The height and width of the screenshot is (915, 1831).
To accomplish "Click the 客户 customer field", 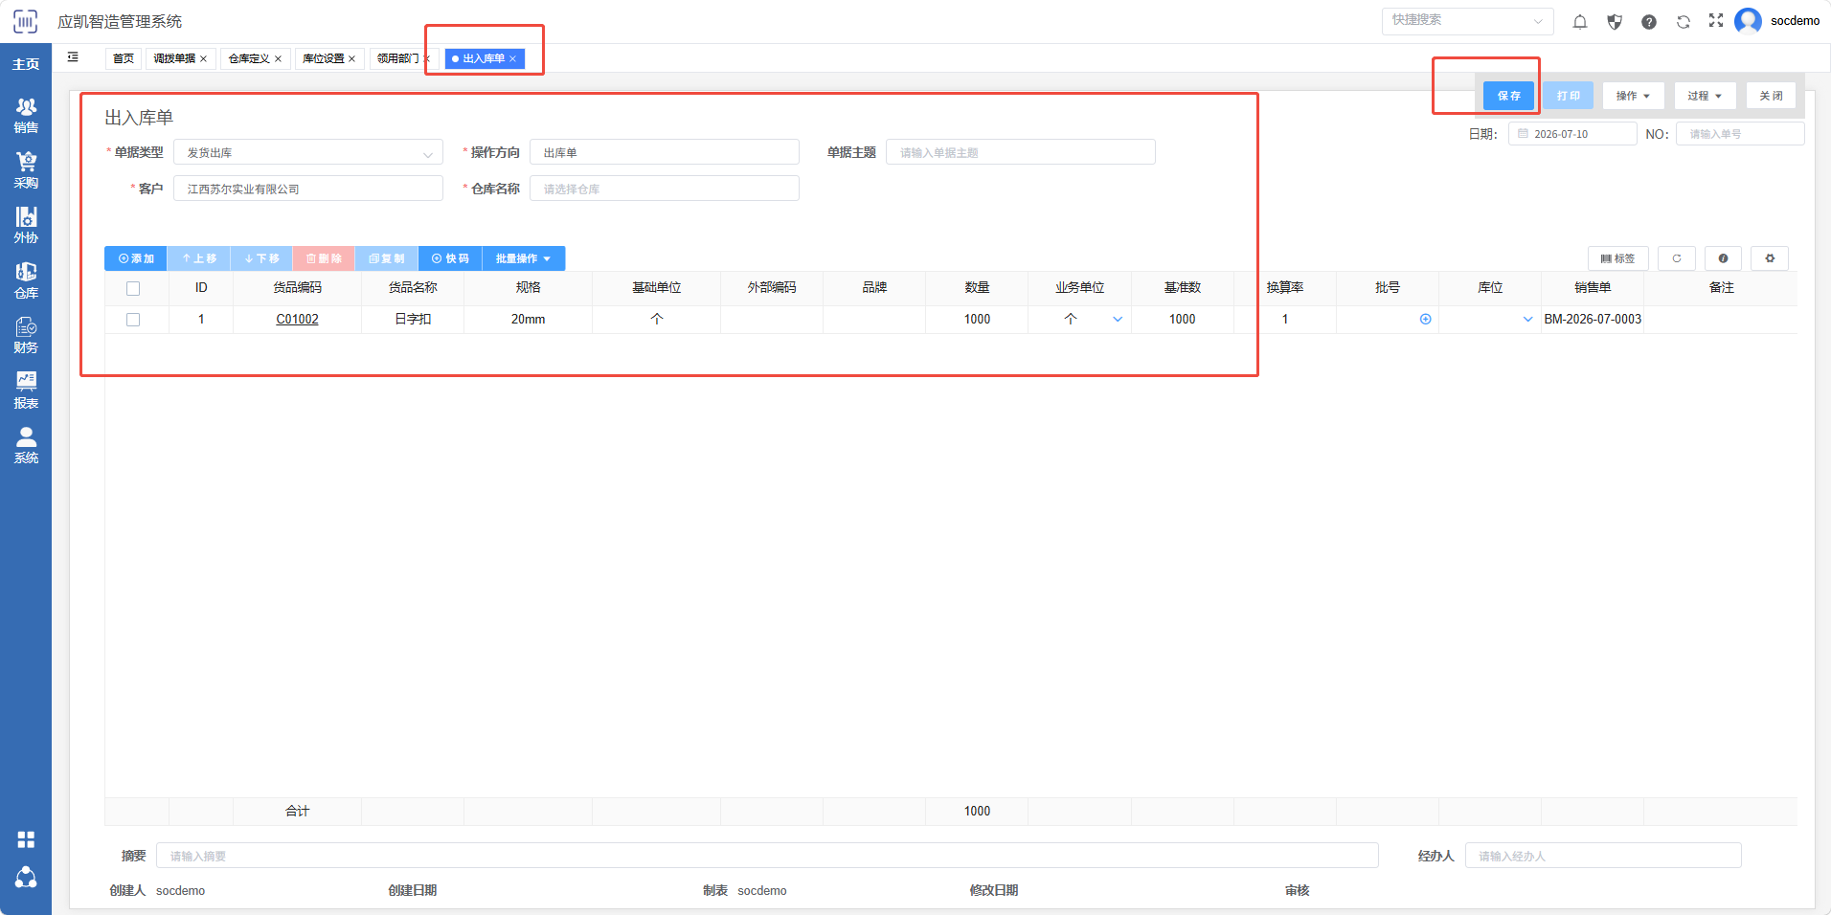I will (308, 189).
